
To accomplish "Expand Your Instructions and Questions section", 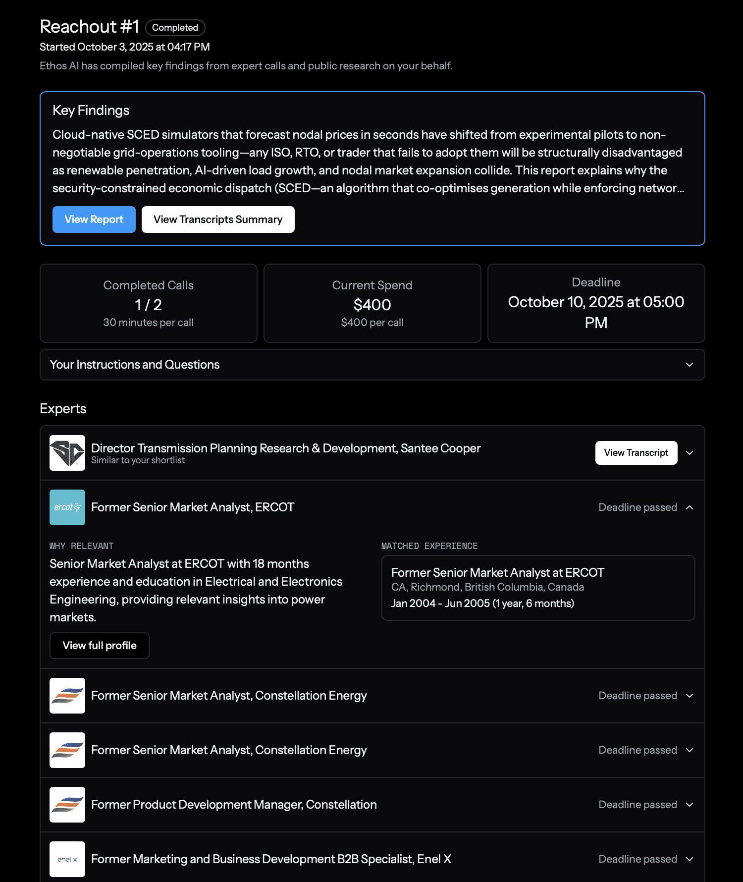I will 372,365.
